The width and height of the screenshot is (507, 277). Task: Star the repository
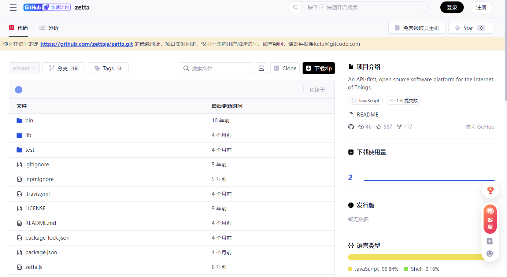(471, 28)
